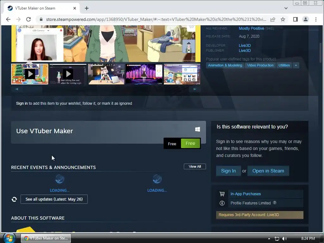Go back to previous page in Chrome
This screenshot has height=243, width=324.
coord(8,19)
